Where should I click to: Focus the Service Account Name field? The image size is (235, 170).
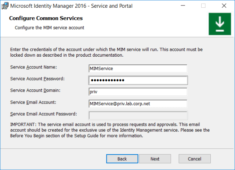click(x=138, y=69)
